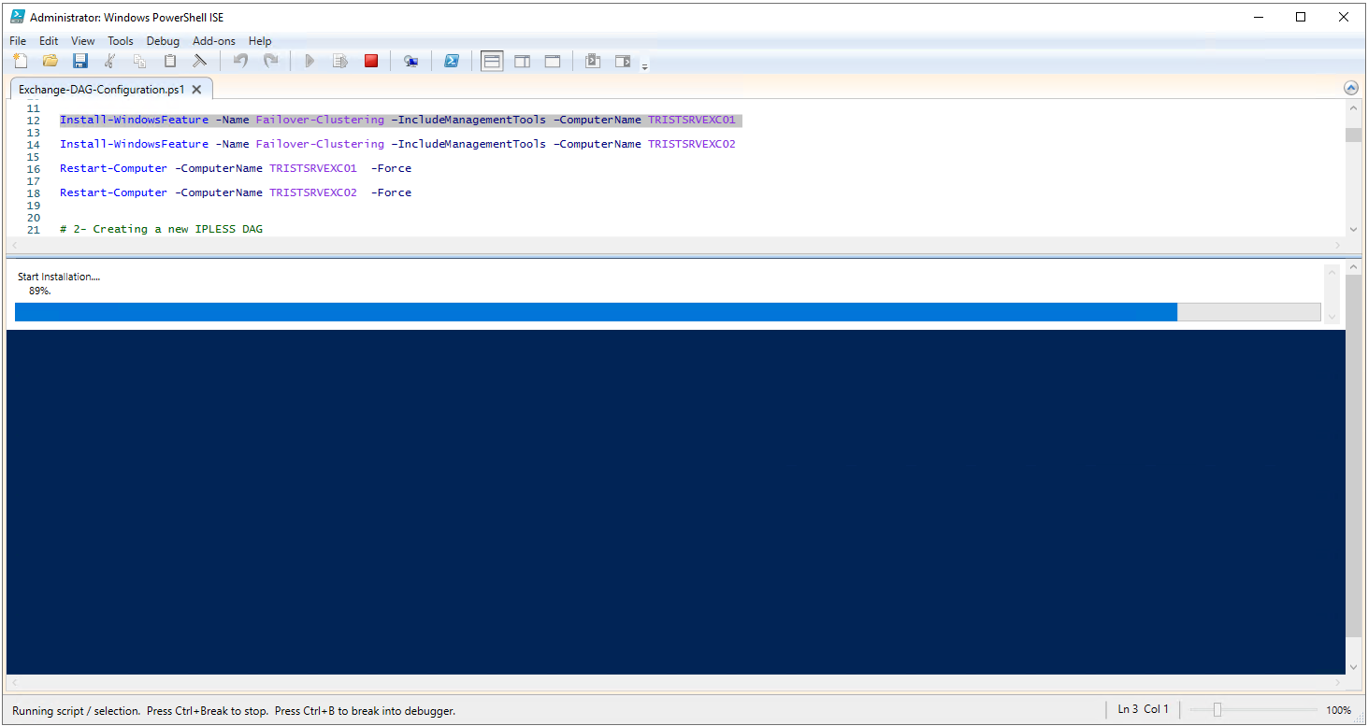Image resolution: width=1368 pixels, height=726 pixels.
Task: Click script pane horizontal scrollbar right arrow
Action: [1337, 244]
